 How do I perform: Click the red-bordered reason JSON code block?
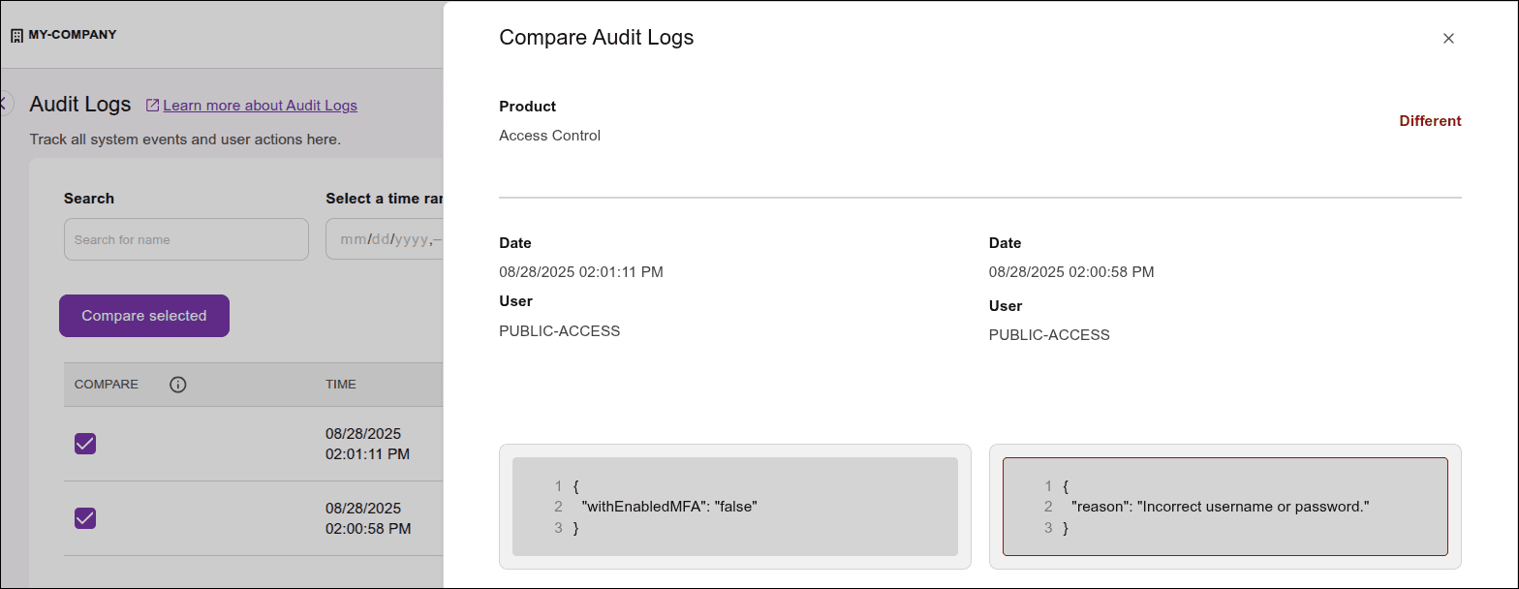[1224, 507]
